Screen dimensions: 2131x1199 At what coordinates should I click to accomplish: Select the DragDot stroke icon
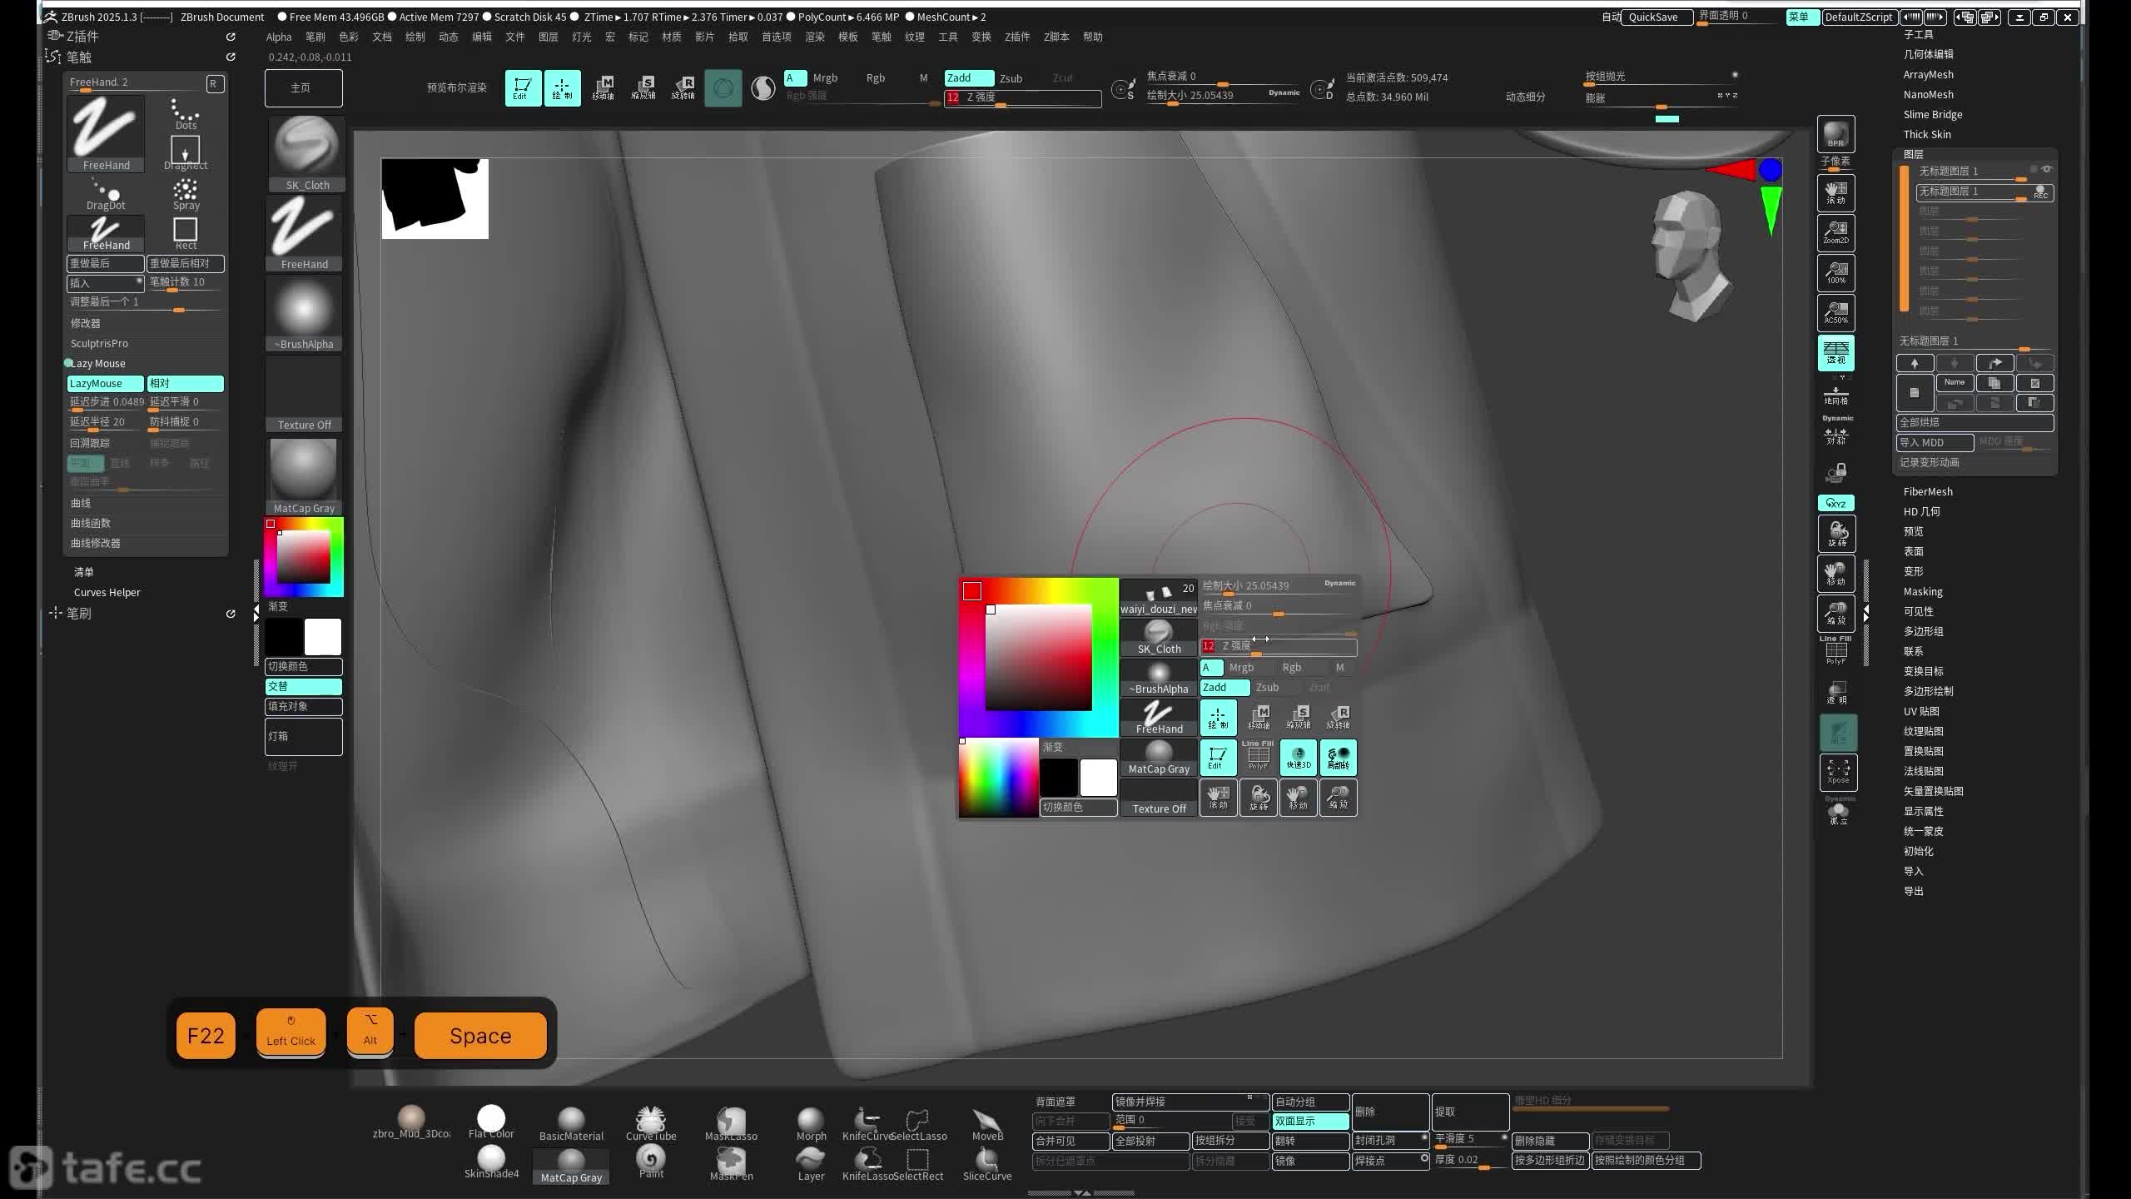pos(106,193)
